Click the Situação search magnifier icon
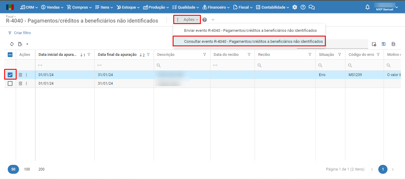The height and width of the screenshot is (180, 405). pos(320,65)
